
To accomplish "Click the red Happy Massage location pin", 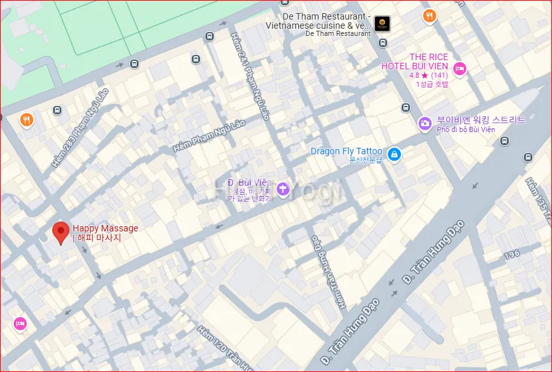I will (x=61, y=232).
